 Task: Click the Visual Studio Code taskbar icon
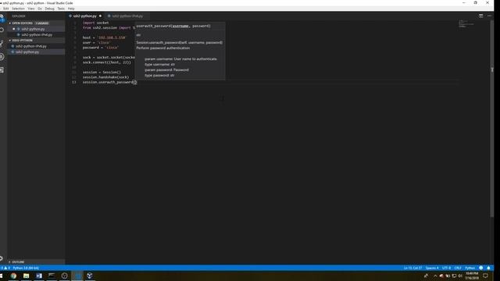click(x=77, y=276)
